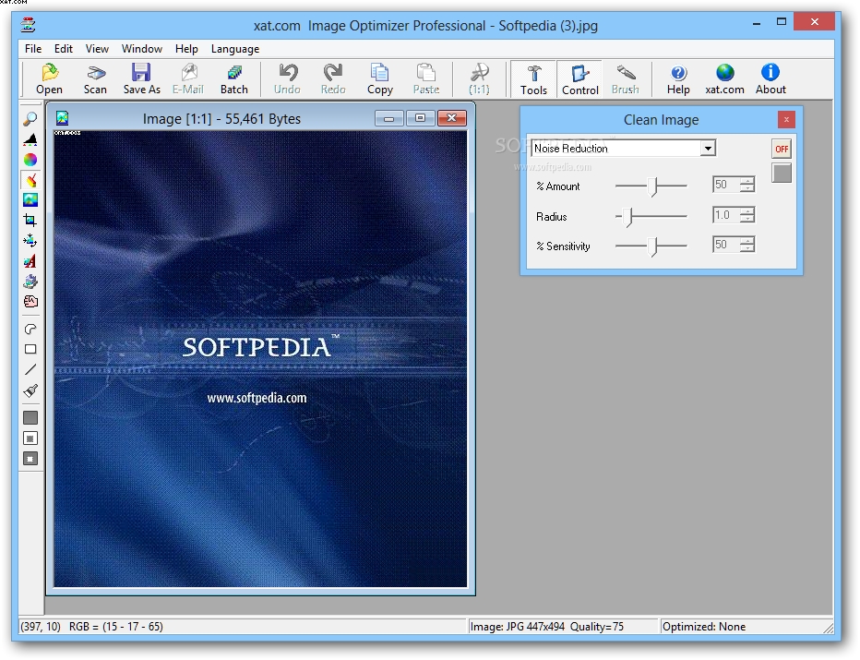860x660 pixels.
Task: Click the dark square with white center button
Action: click(30, 459)
